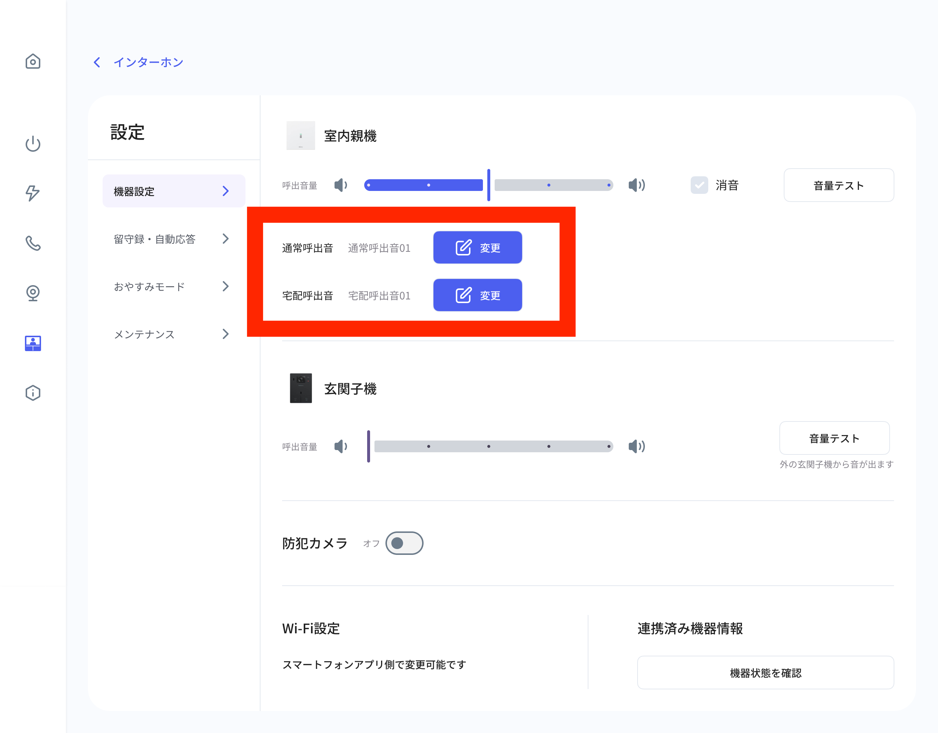Screen dimensions: 938x733
Task: Open the lightning bolt energy icon
Action: pyautogui.click(x=33, y=193)
